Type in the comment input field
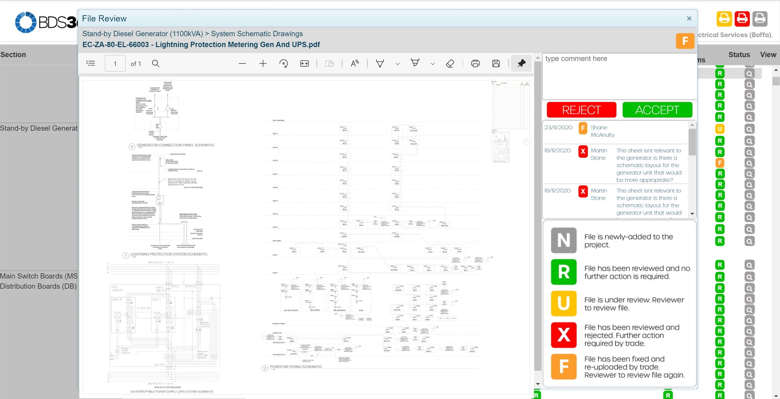 pos(619,76)
